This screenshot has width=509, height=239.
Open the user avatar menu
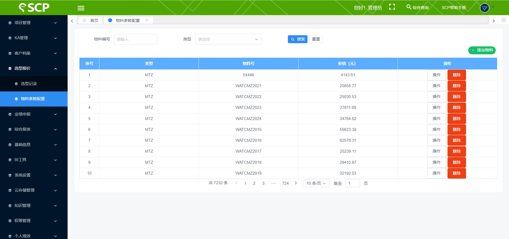pos(485,8)
